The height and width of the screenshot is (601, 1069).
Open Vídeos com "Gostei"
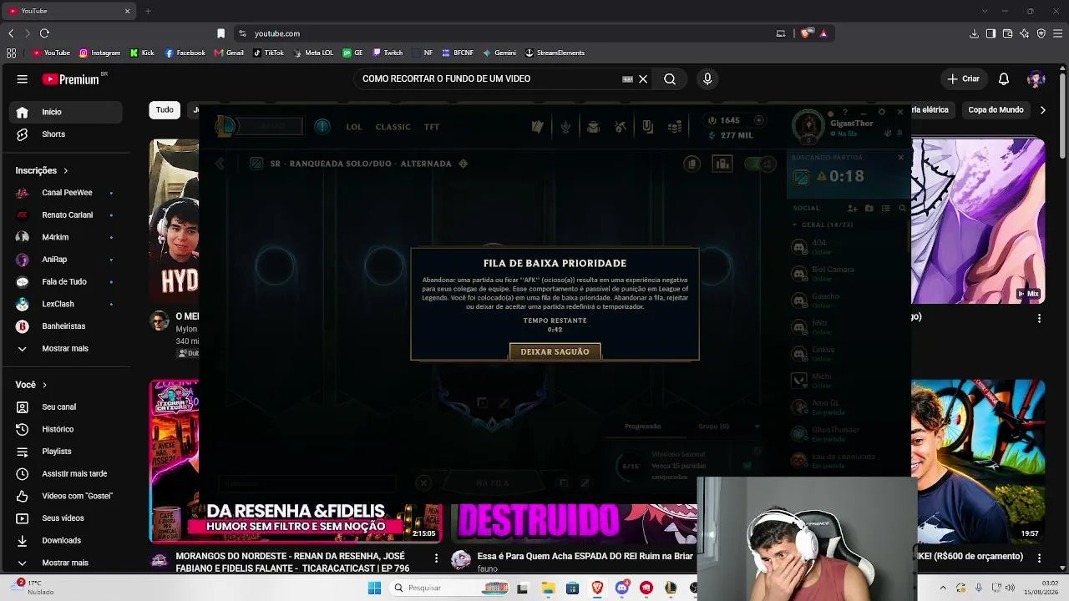pyautogui.click(x=66, y=496)
